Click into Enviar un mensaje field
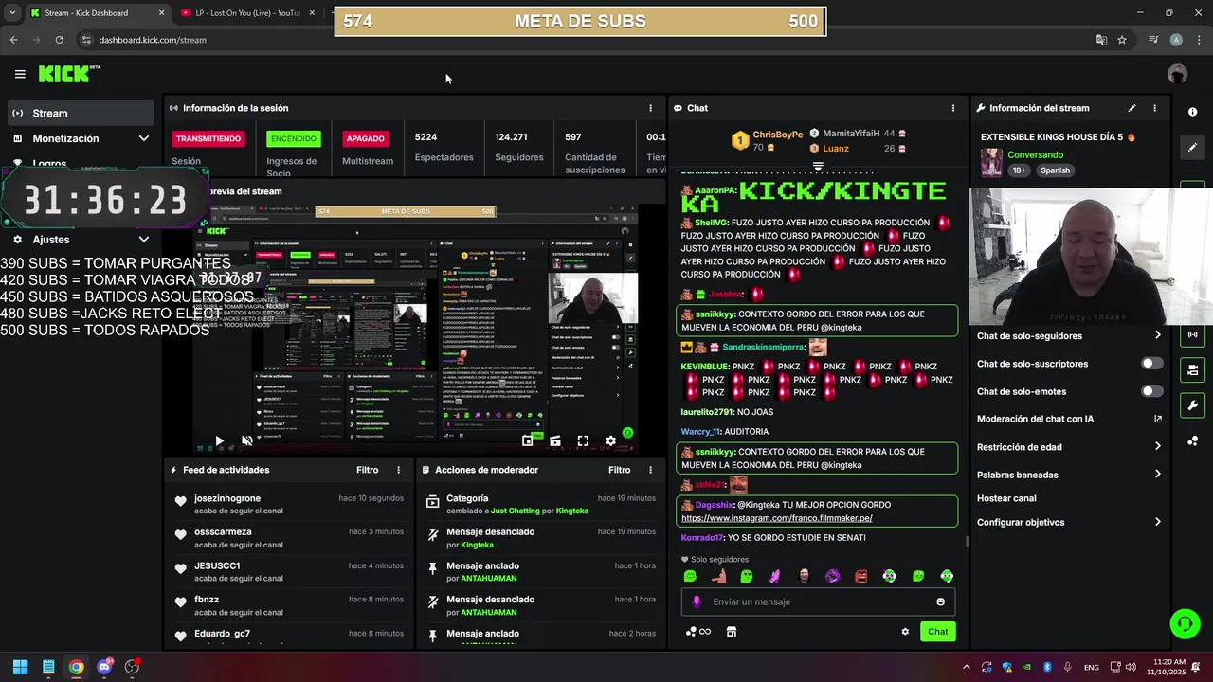The image size is (1213, 682). [818, 601]
